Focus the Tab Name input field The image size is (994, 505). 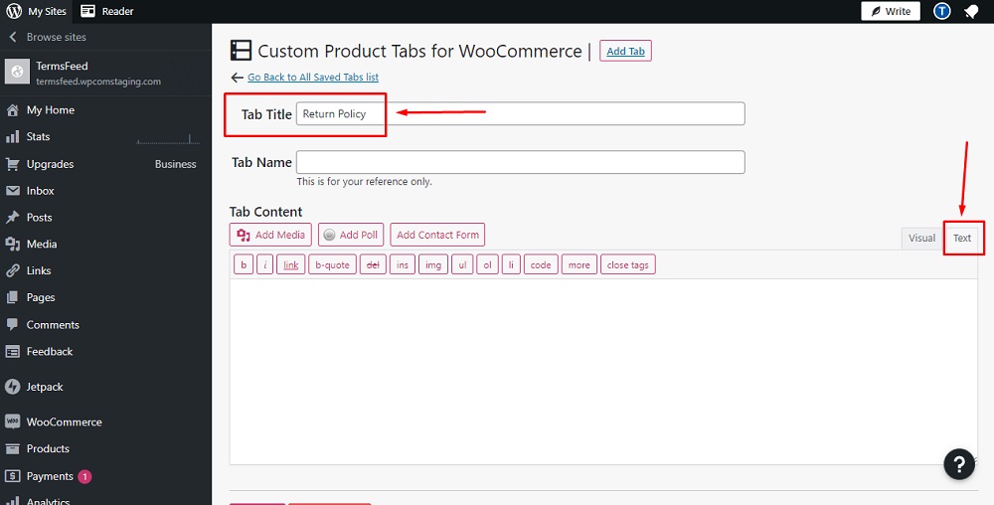pyautogui.click(x=521, y=162)
